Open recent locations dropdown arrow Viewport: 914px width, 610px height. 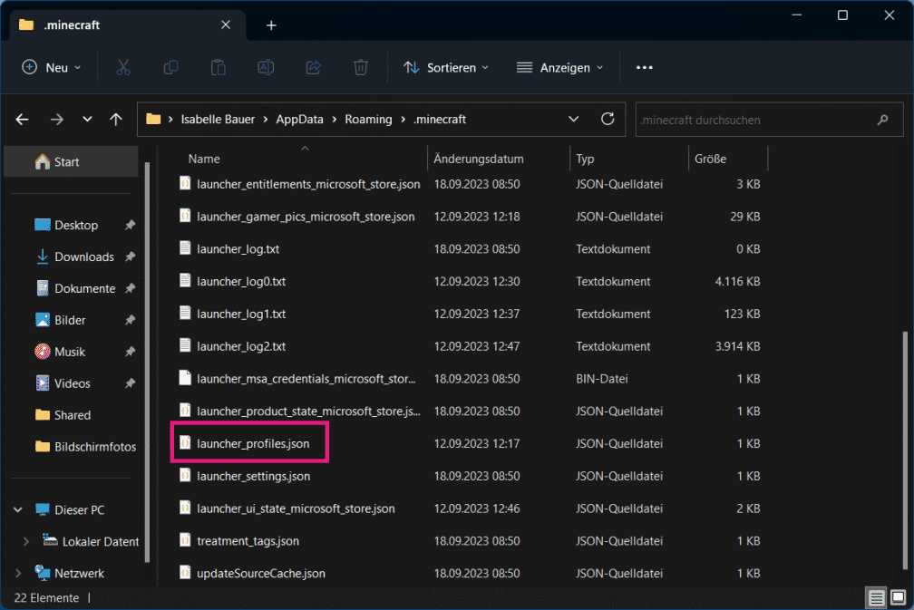[x=87, y=120]
